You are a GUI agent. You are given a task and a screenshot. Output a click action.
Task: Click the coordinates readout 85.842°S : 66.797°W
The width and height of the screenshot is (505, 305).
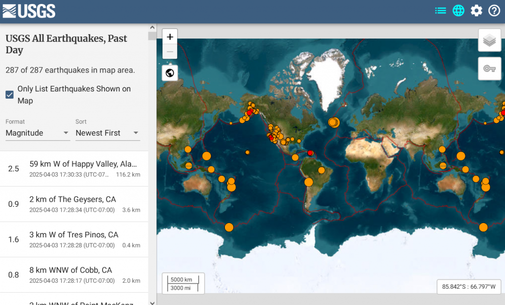469,287
